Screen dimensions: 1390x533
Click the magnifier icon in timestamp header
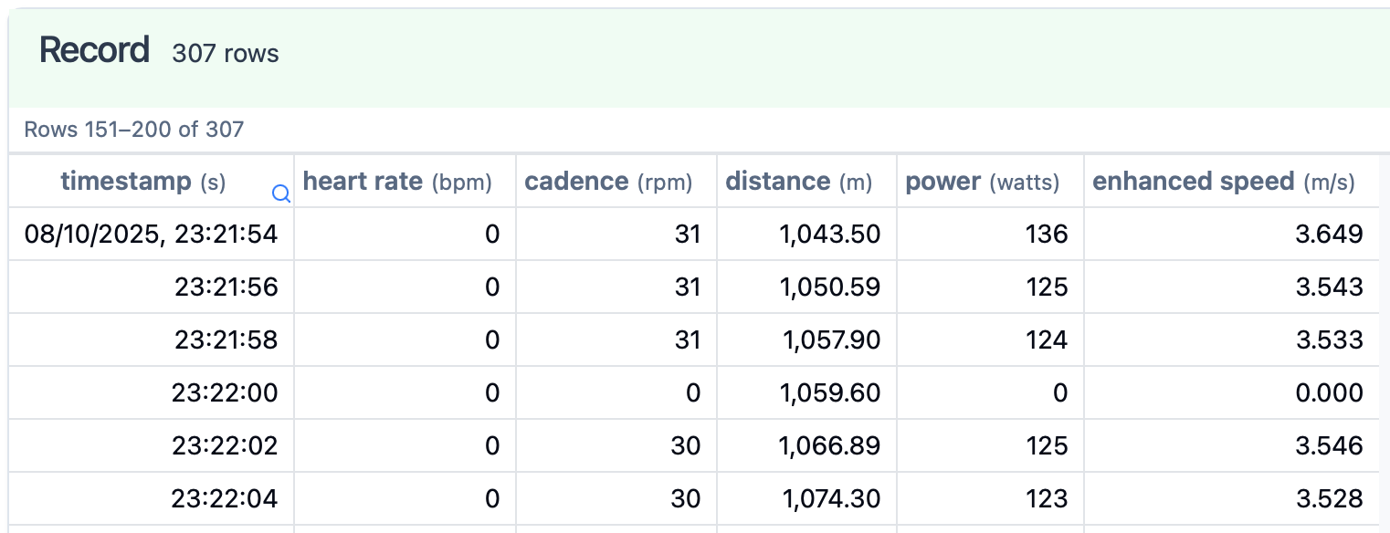coord(281,193)
